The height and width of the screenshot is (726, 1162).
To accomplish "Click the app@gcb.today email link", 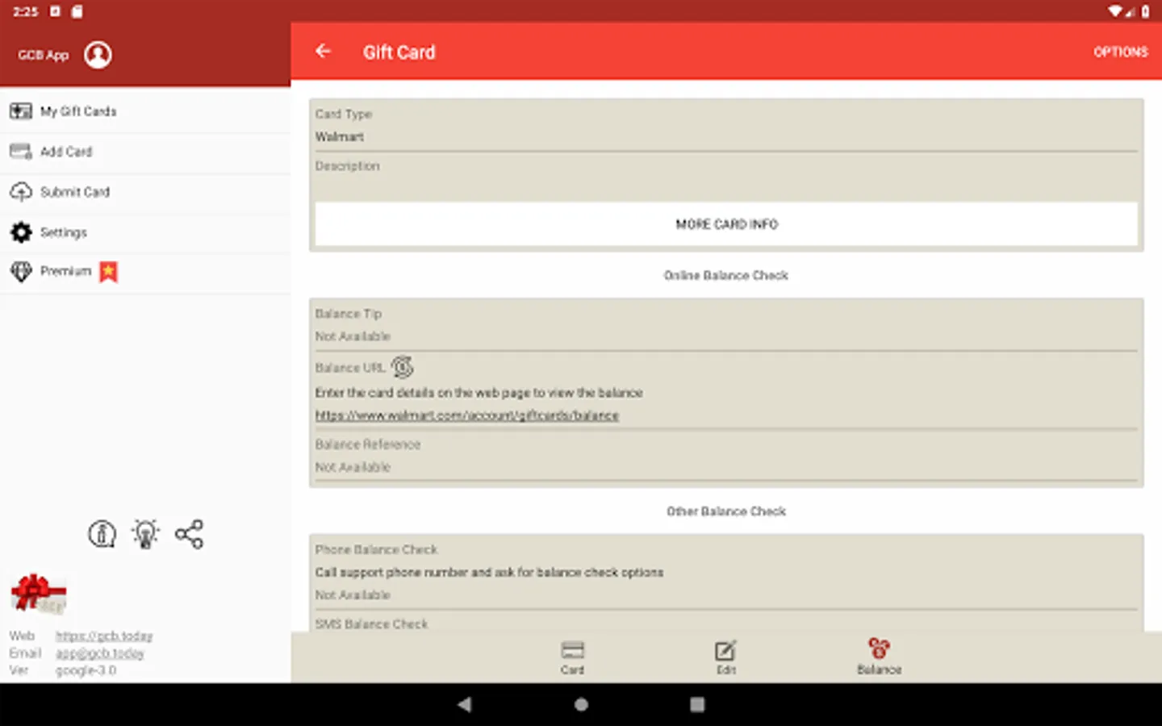I will 100,653.
